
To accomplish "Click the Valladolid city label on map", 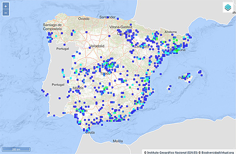I will [x=96, y=46].
